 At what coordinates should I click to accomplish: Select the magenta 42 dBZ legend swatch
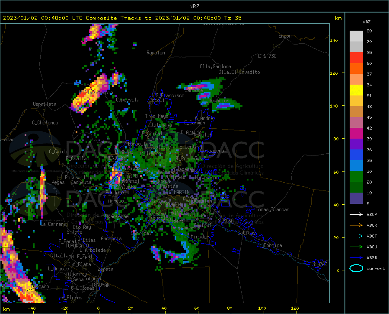(x=356, y=133)
